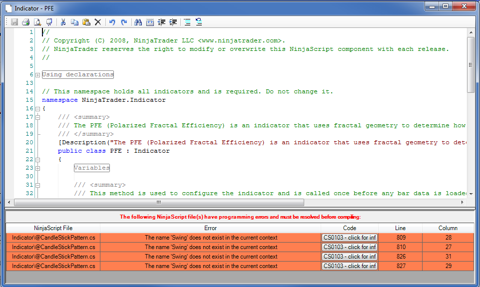Click the Error column header
Viewport: 480px width, 287px height.
(x=210, y=228)
